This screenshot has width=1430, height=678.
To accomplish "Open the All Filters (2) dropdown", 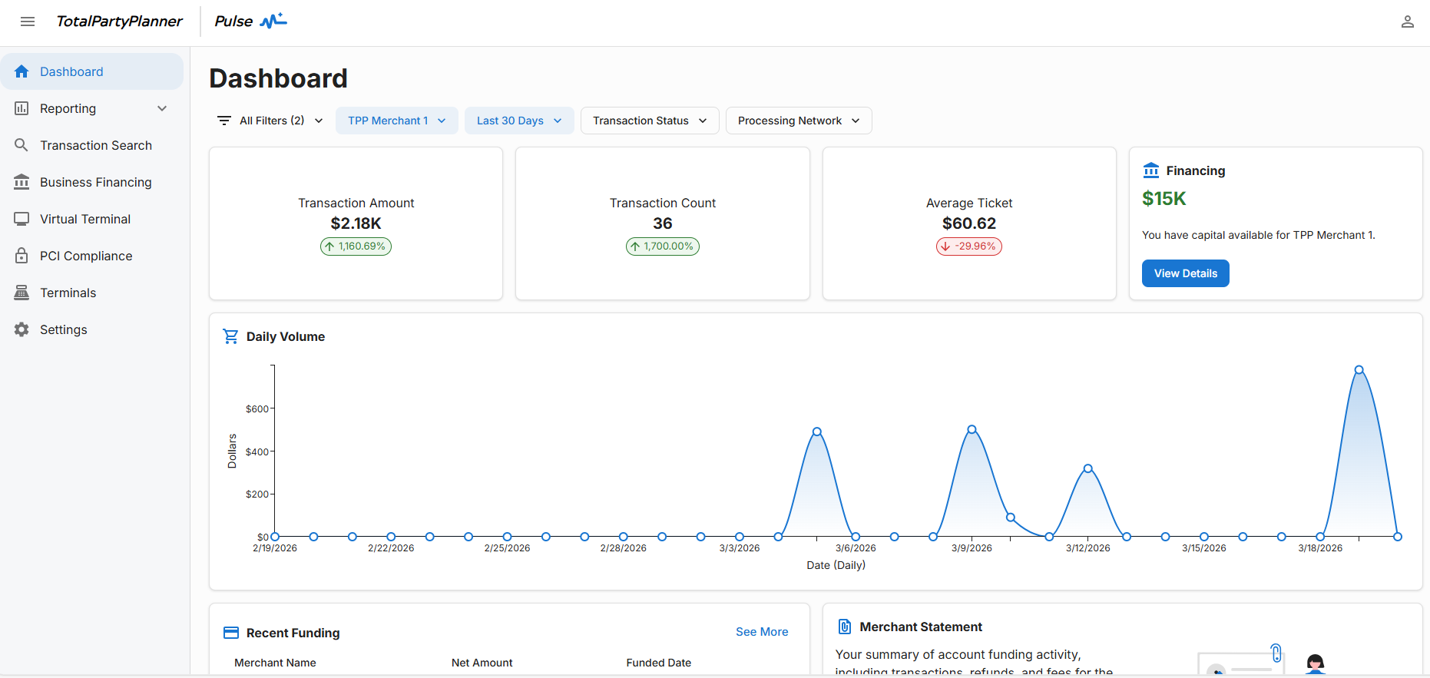I will pos(270,121).
